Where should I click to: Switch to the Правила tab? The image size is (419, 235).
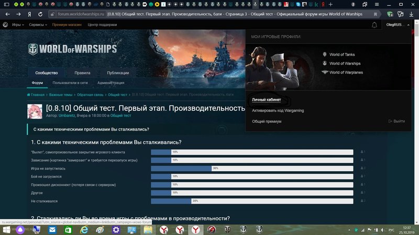click(82, 73)
